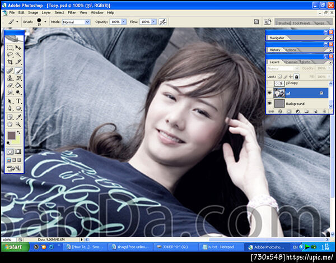Screen dimensions: 336x263
Task: Open the Navigator panel flyout menu
Action: pyautogui.click(x=330, y=38)
